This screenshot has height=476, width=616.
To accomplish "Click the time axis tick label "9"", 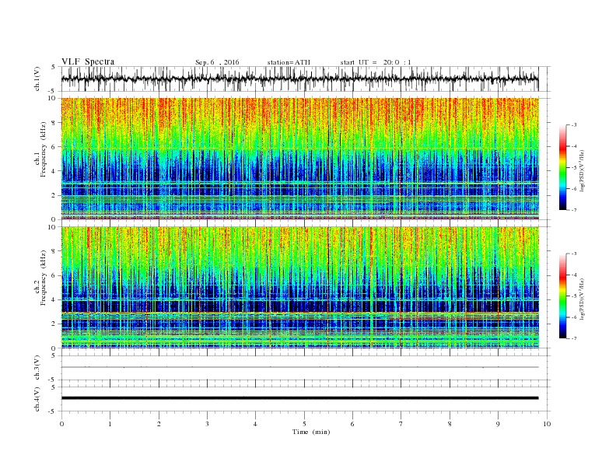I will pyautogui.click(x=498, y=424).
